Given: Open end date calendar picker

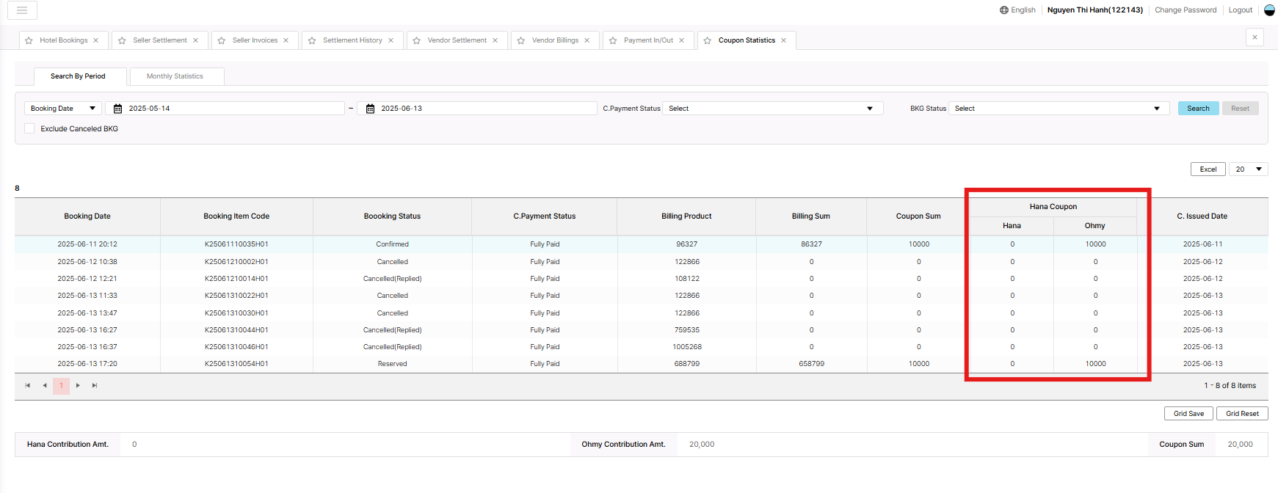Looking at the screenshot, I should (370, 109).
